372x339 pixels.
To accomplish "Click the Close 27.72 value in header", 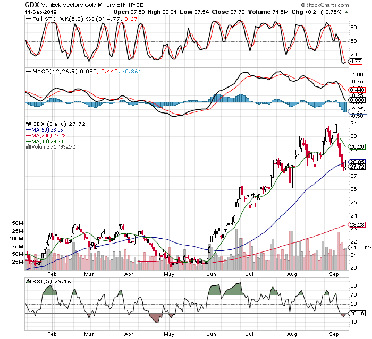I will click(228, 12).
